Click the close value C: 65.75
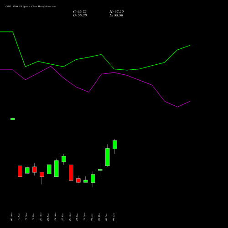Image resolution: width=228 pixels, height=228 pixels. (80, 12)
